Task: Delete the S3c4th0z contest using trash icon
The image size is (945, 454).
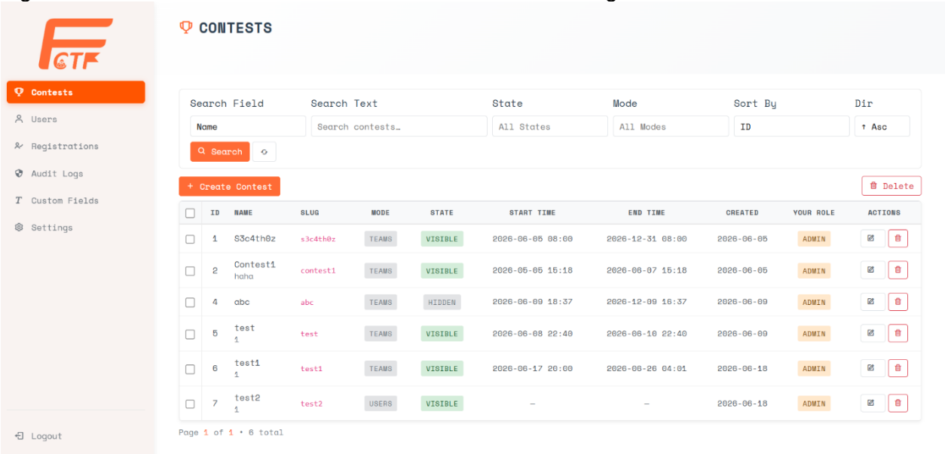Action: click(898, 239)
